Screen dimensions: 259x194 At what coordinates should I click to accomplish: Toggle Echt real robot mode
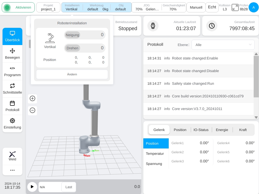(212, 7)
